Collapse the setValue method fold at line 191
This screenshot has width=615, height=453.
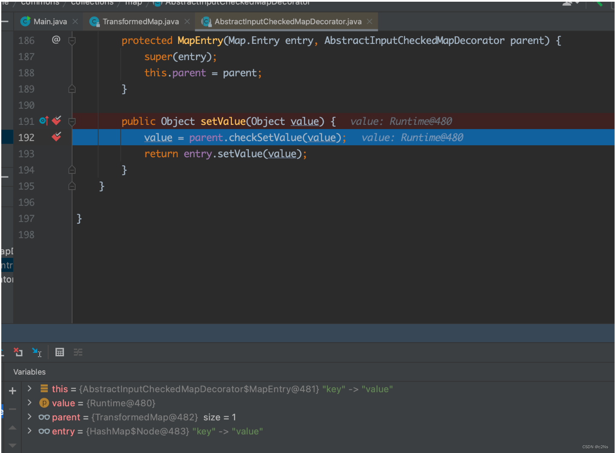pos(72,122)
